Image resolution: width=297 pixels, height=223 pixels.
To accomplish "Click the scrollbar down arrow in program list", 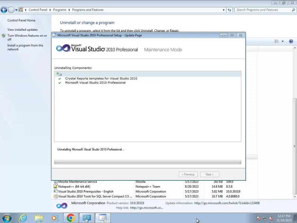I will (x=295, y=197).
